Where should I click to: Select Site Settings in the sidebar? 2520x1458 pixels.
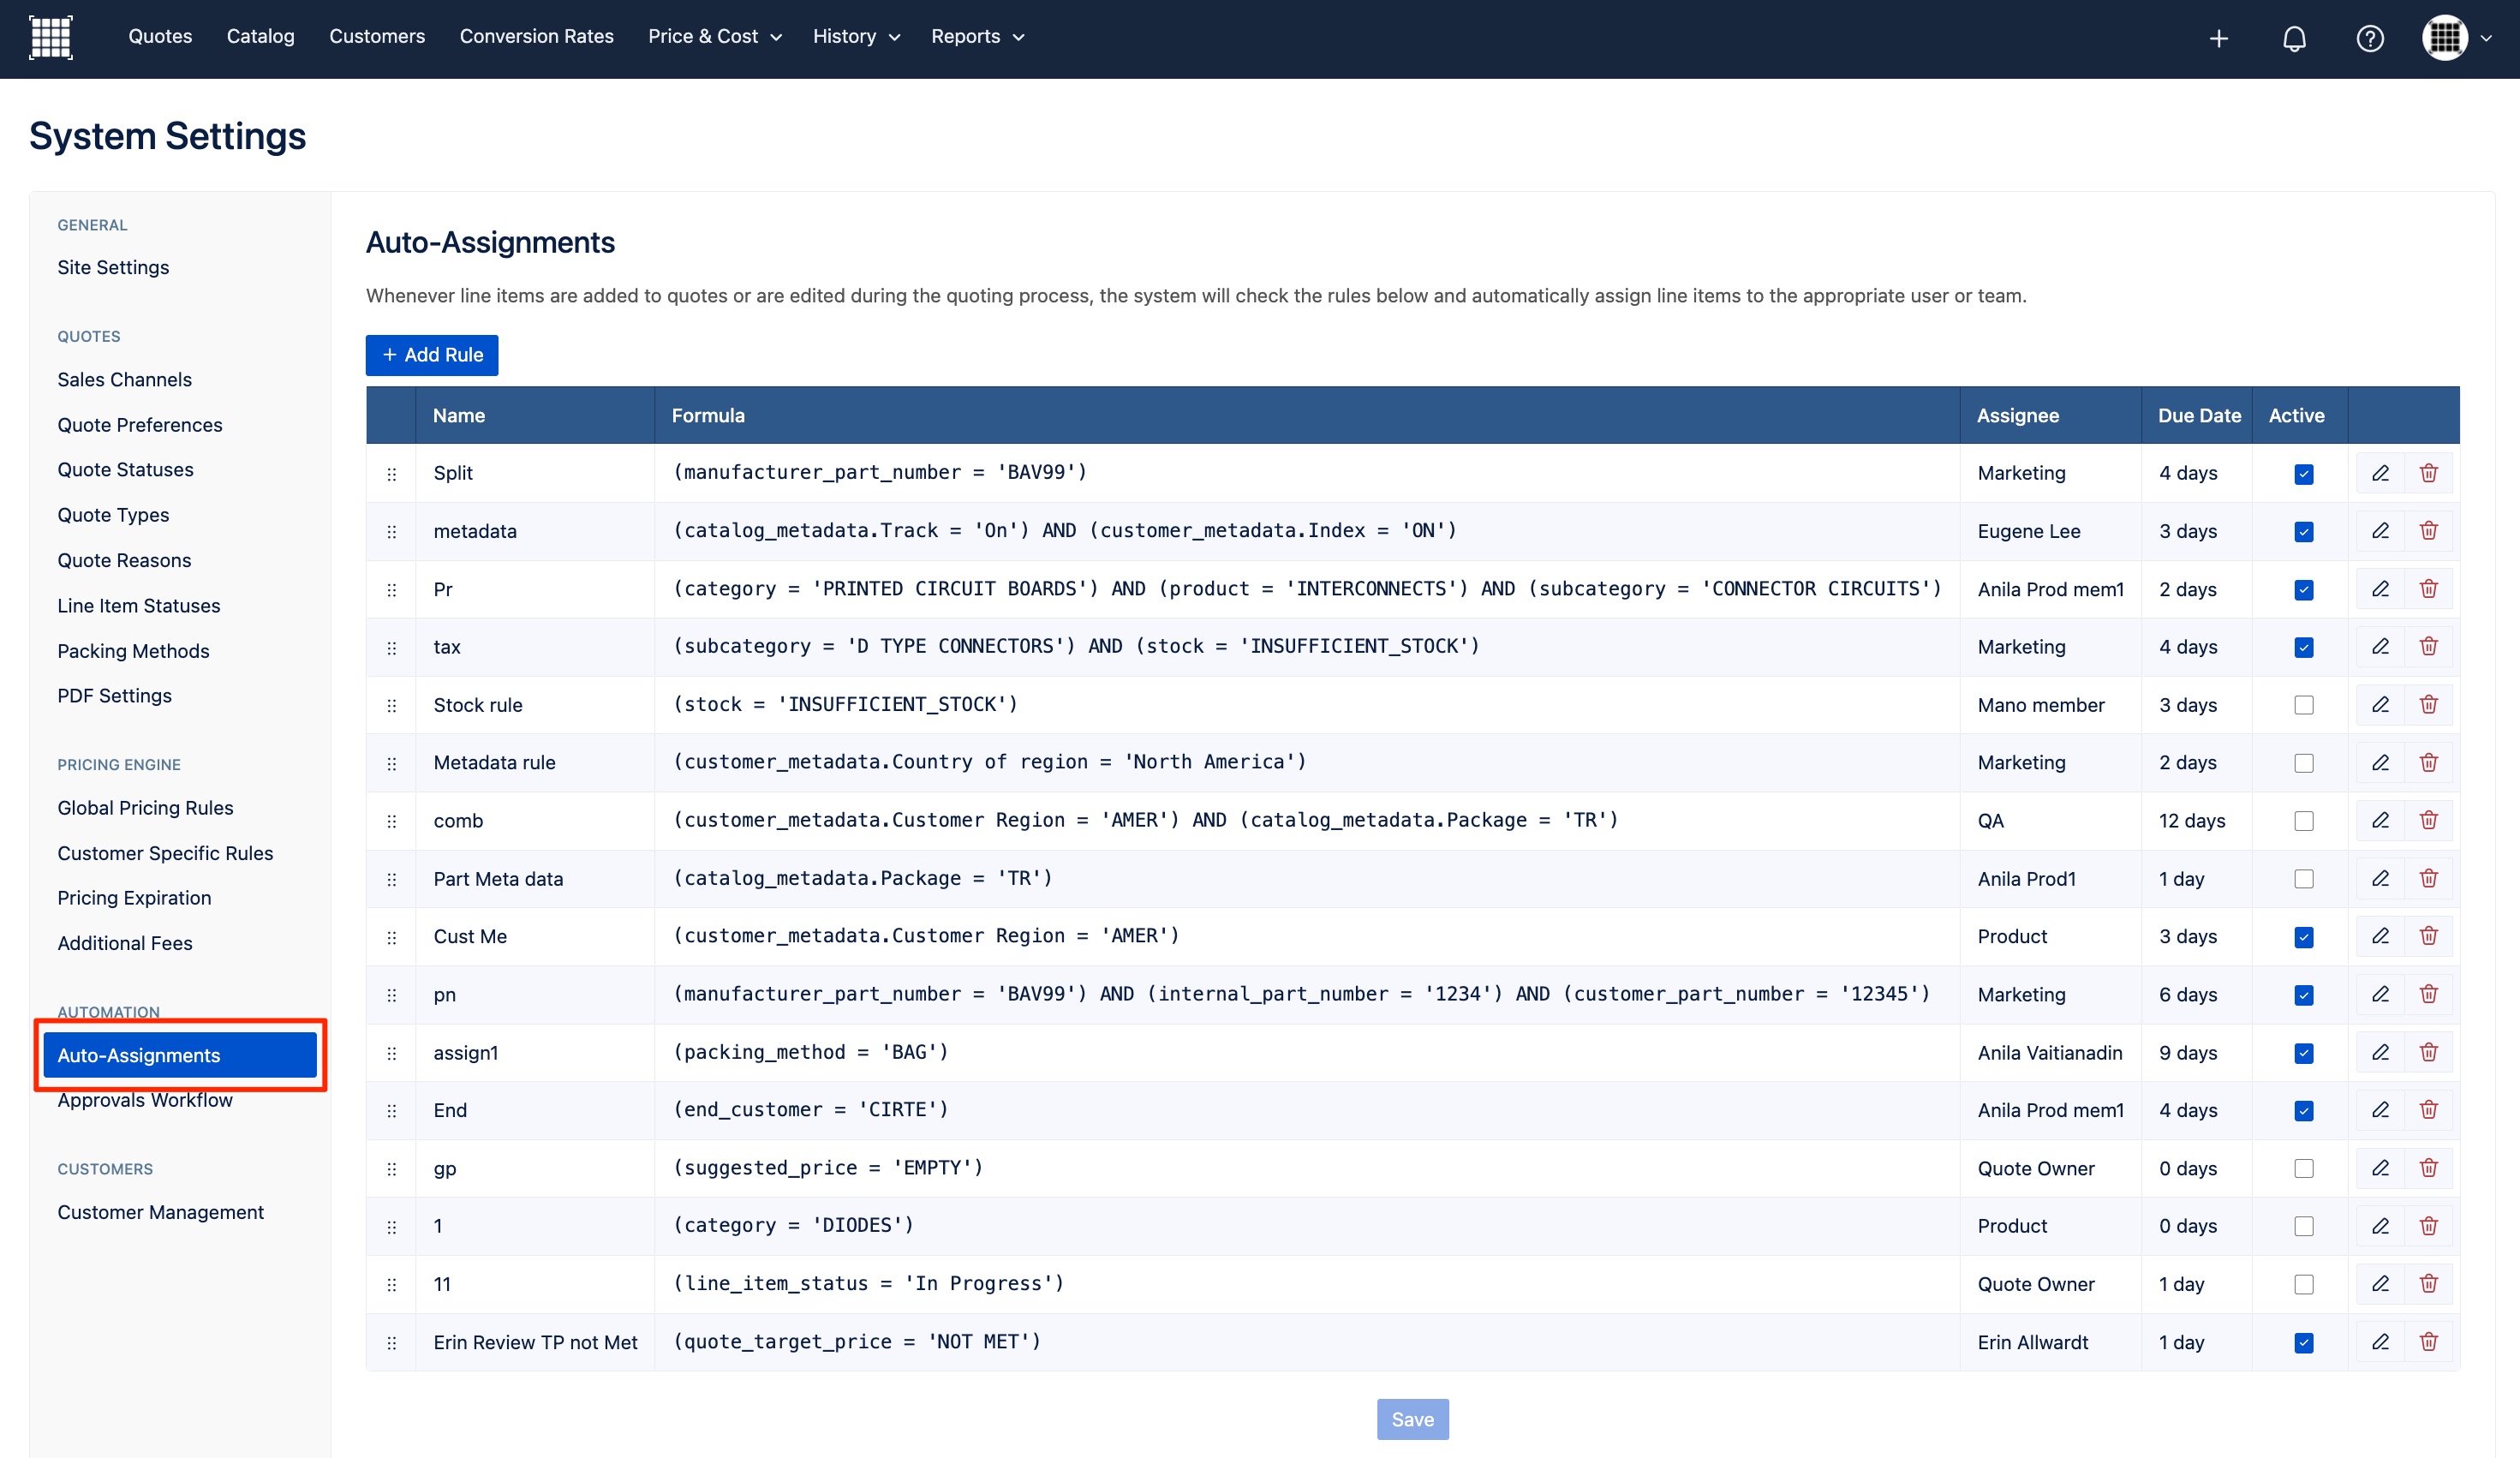[x=113, y=267]
